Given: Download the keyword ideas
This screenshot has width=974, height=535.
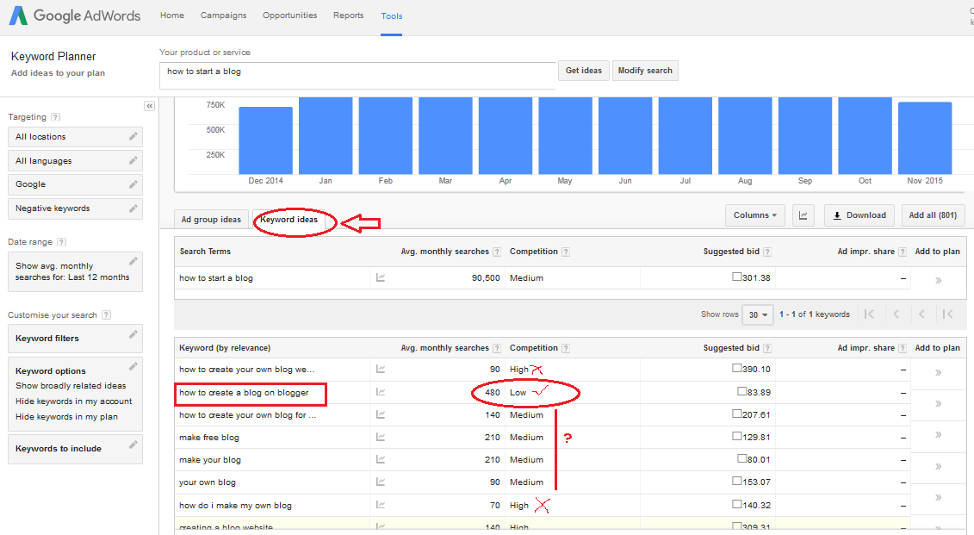Looking at the screenshot, I should (859, 215).
